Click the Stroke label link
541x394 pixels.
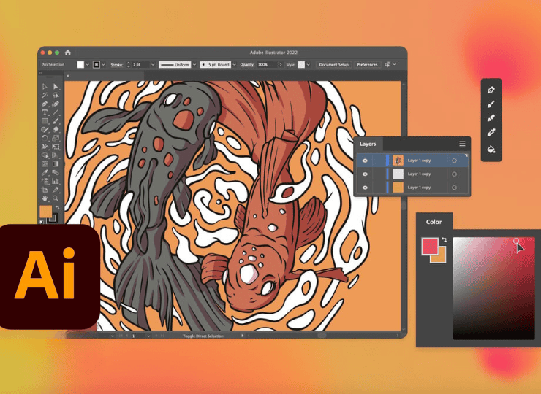click(x=117, y=65)
